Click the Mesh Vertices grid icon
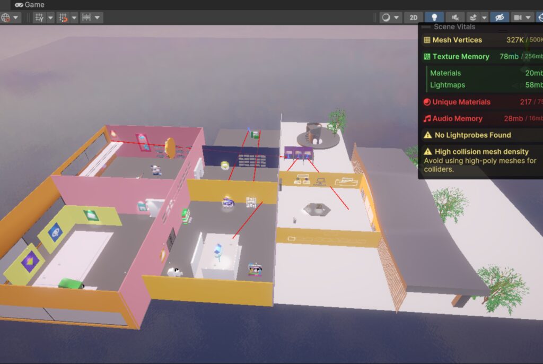Viewport: 543px width, 364px height. click(x=427, y=40)
